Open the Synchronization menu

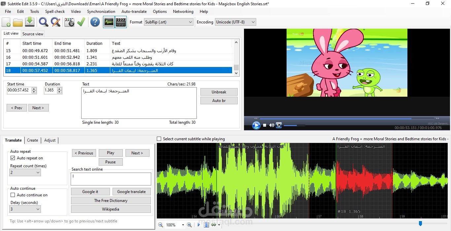[101, 11]
